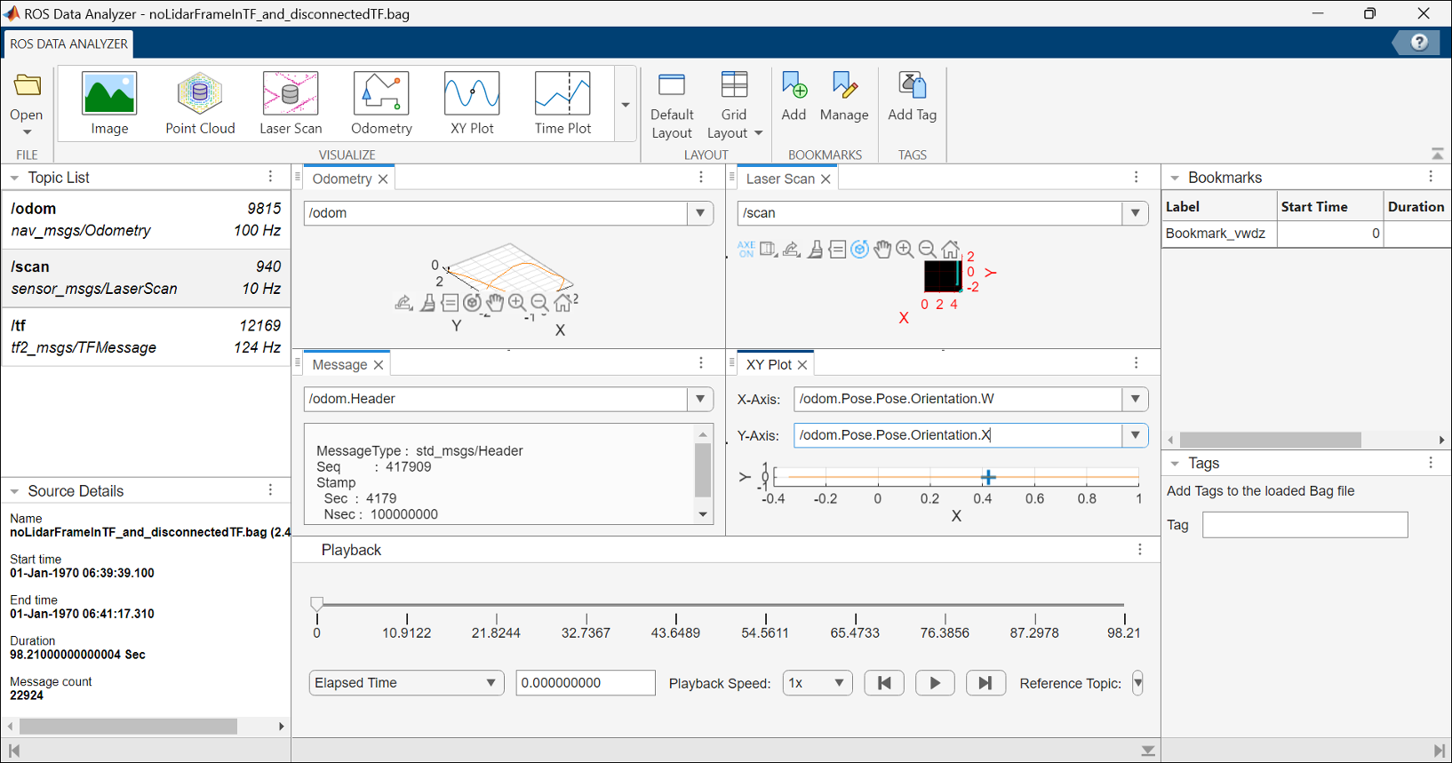This screenshot has width=1452, height=763.
Task: Open the Y-Axis field dropdown
Action: (x=1135, y=435)
